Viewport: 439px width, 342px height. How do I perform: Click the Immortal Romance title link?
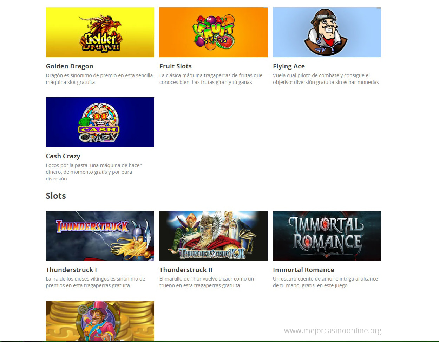click(303, 270)
